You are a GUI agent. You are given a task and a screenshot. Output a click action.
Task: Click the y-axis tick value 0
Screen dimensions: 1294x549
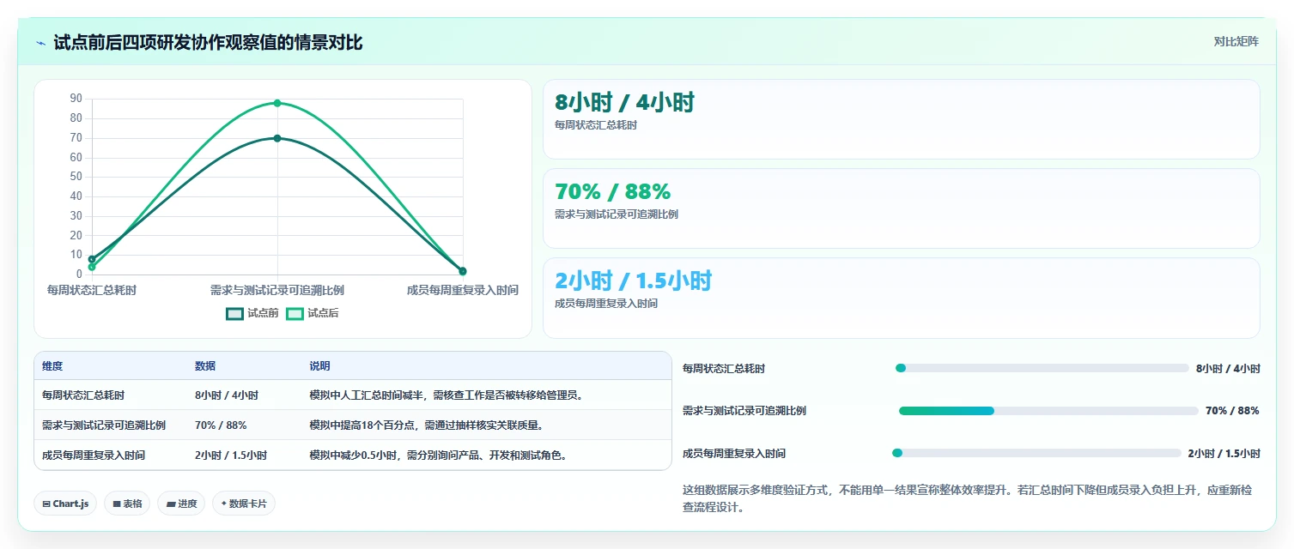coord(79,274)
